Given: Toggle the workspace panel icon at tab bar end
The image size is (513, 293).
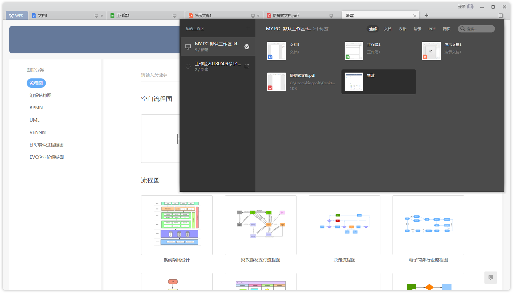Looking at the screenshot, I should click(501, 15).
